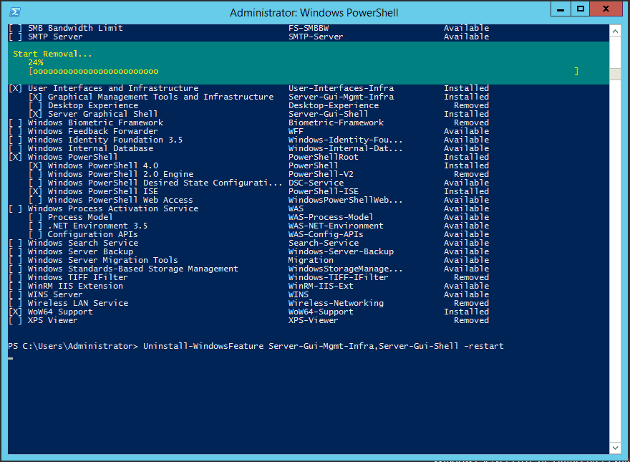The height and width of the screenshot is (462, 630).
Task: Click 'Windows Feedback Forwarder' text
Action: pyautogui.click(x=93, y=131)
